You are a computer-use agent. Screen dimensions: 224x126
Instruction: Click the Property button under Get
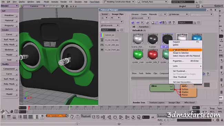coord(9,26)
